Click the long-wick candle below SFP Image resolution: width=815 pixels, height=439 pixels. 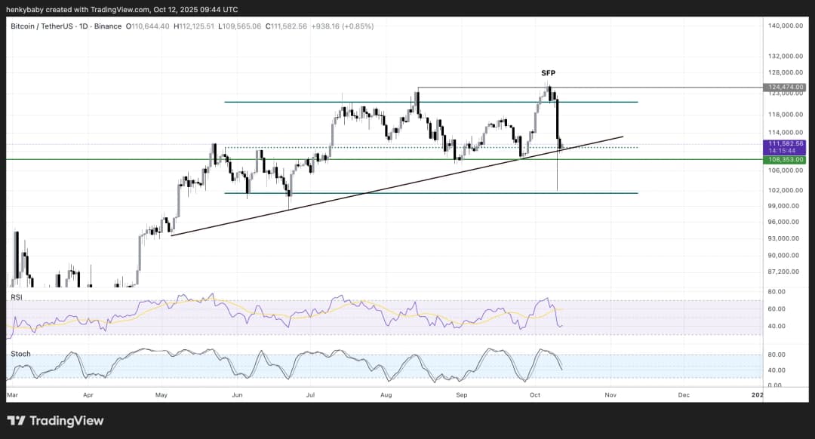(x=557, y=170)
